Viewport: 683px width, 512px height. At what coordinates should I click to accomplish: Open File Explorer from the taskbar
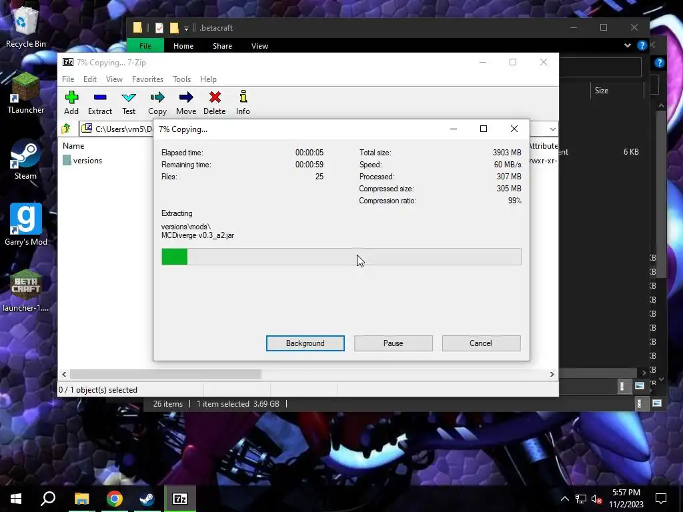[81, 499]
